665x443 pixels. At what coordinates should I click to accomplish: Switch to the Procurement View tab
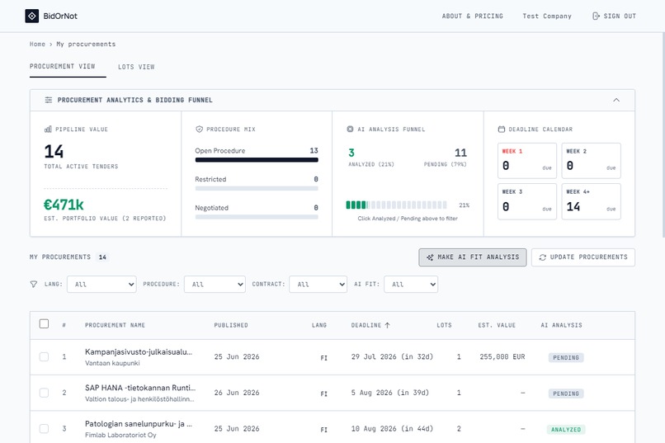point(63,66)
